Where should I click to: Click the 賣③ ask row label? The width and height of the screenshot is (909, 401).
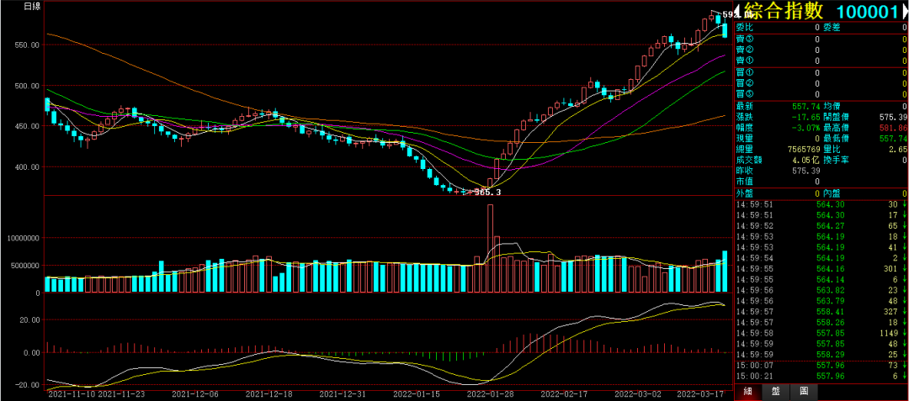(x=744, y=40)
